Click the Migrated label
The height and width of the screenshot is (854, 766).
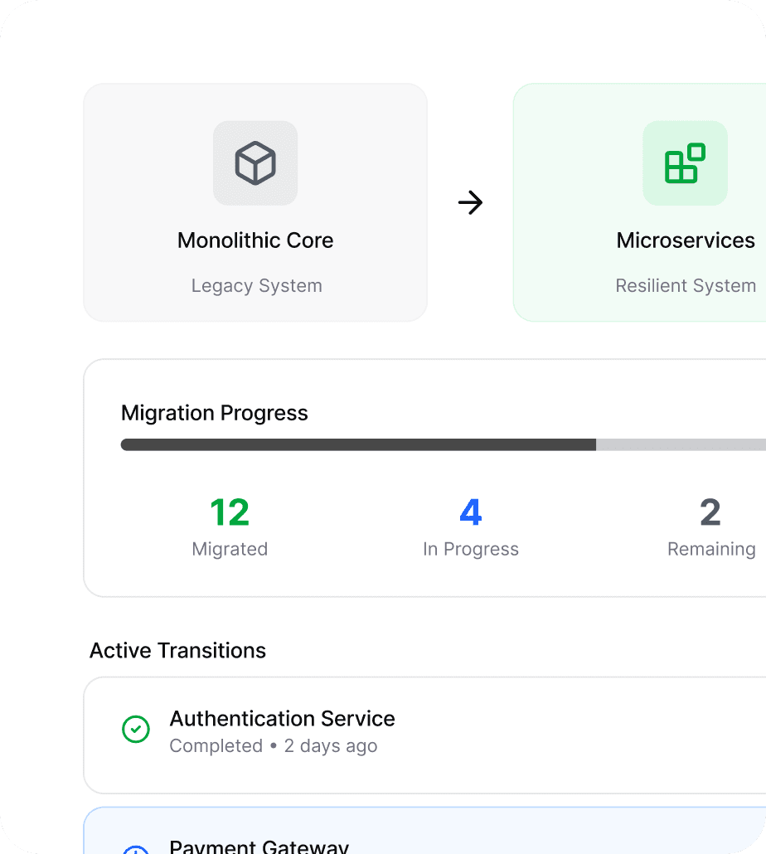pos(230,549)
